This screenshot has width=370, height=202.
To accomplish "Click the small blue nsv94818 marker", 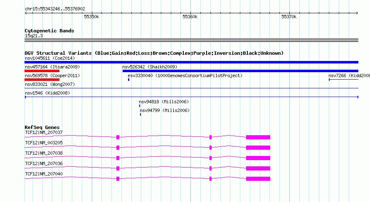I will (140, 106).
